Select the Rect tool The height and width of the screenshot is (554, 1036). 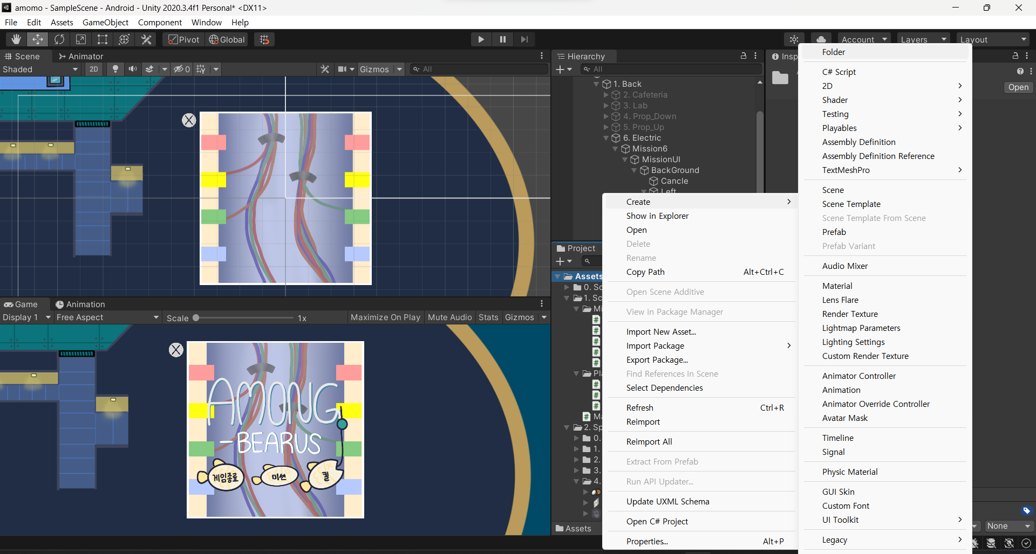point(103,39)
